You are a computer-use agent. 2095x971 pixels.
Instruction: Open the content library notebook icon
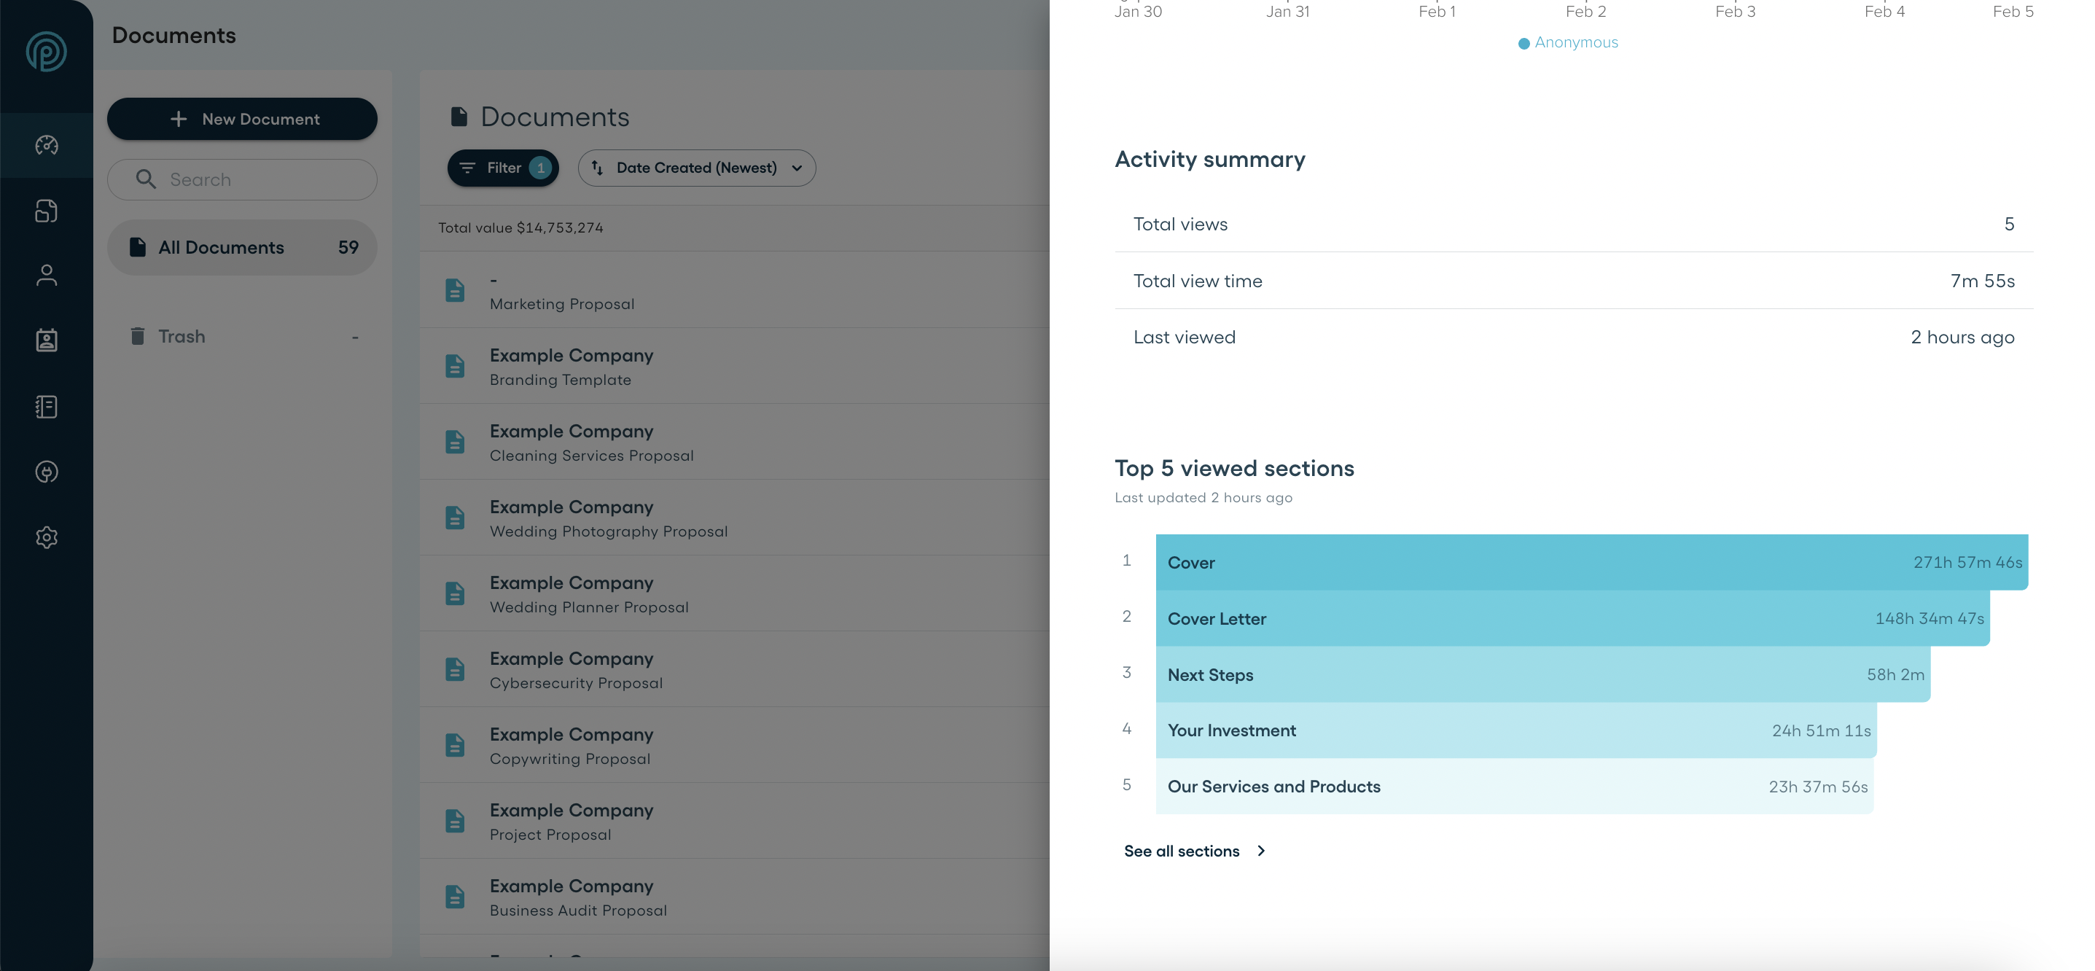[x=47, y=406]
